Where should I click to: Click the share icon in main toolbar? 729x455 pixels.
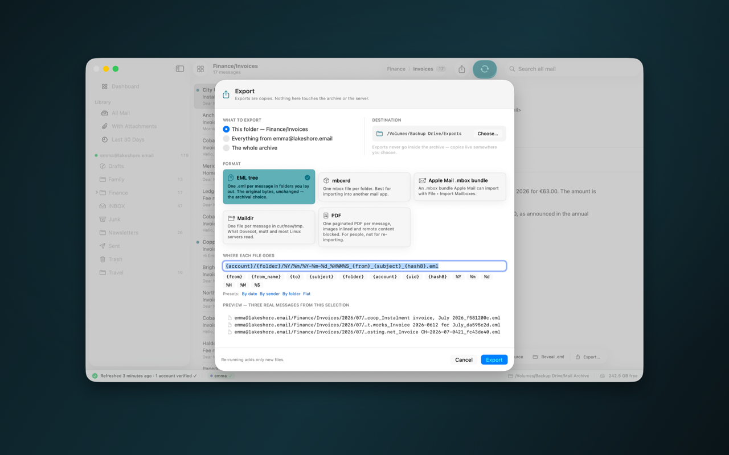[462, 69]
